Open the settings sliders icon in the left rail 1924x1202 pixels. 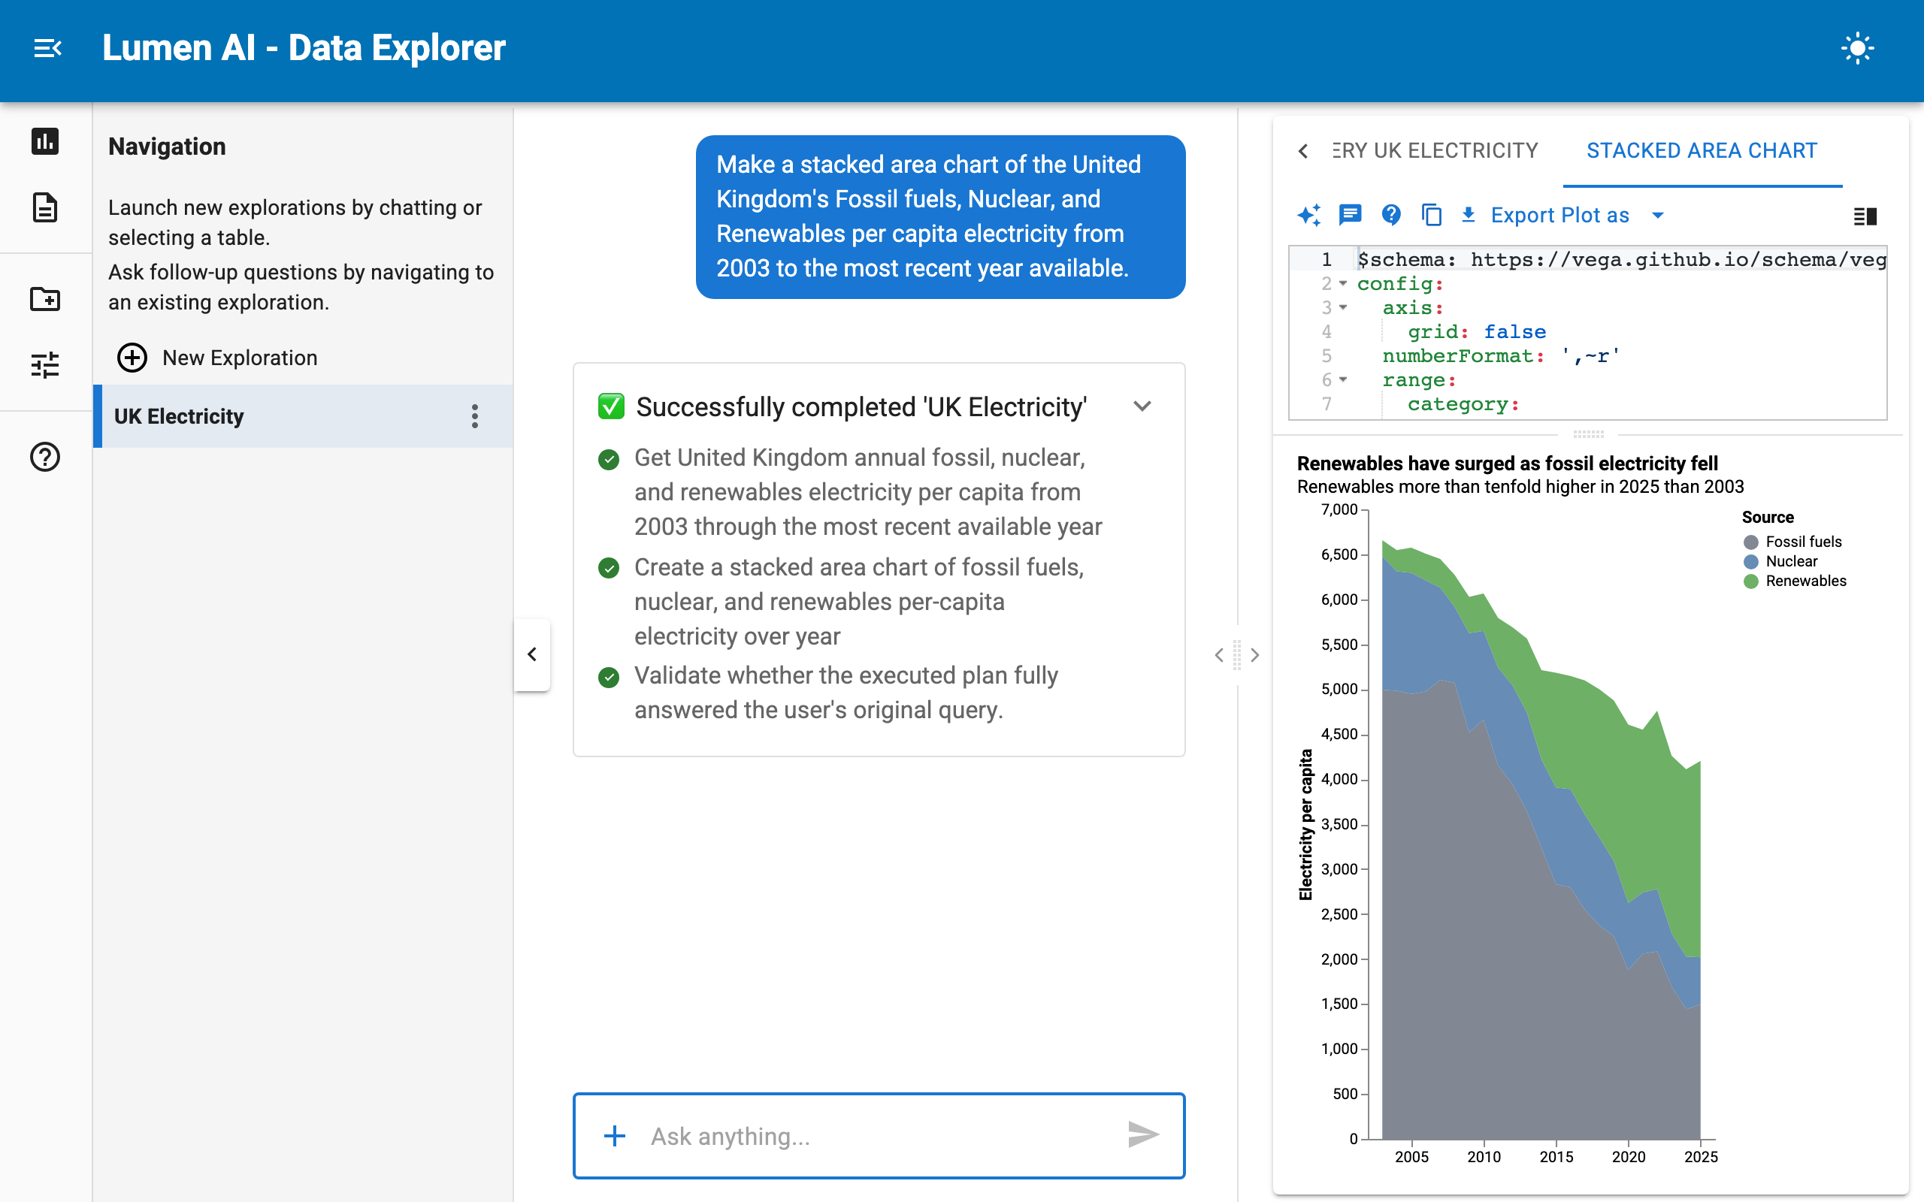(45, 365)
